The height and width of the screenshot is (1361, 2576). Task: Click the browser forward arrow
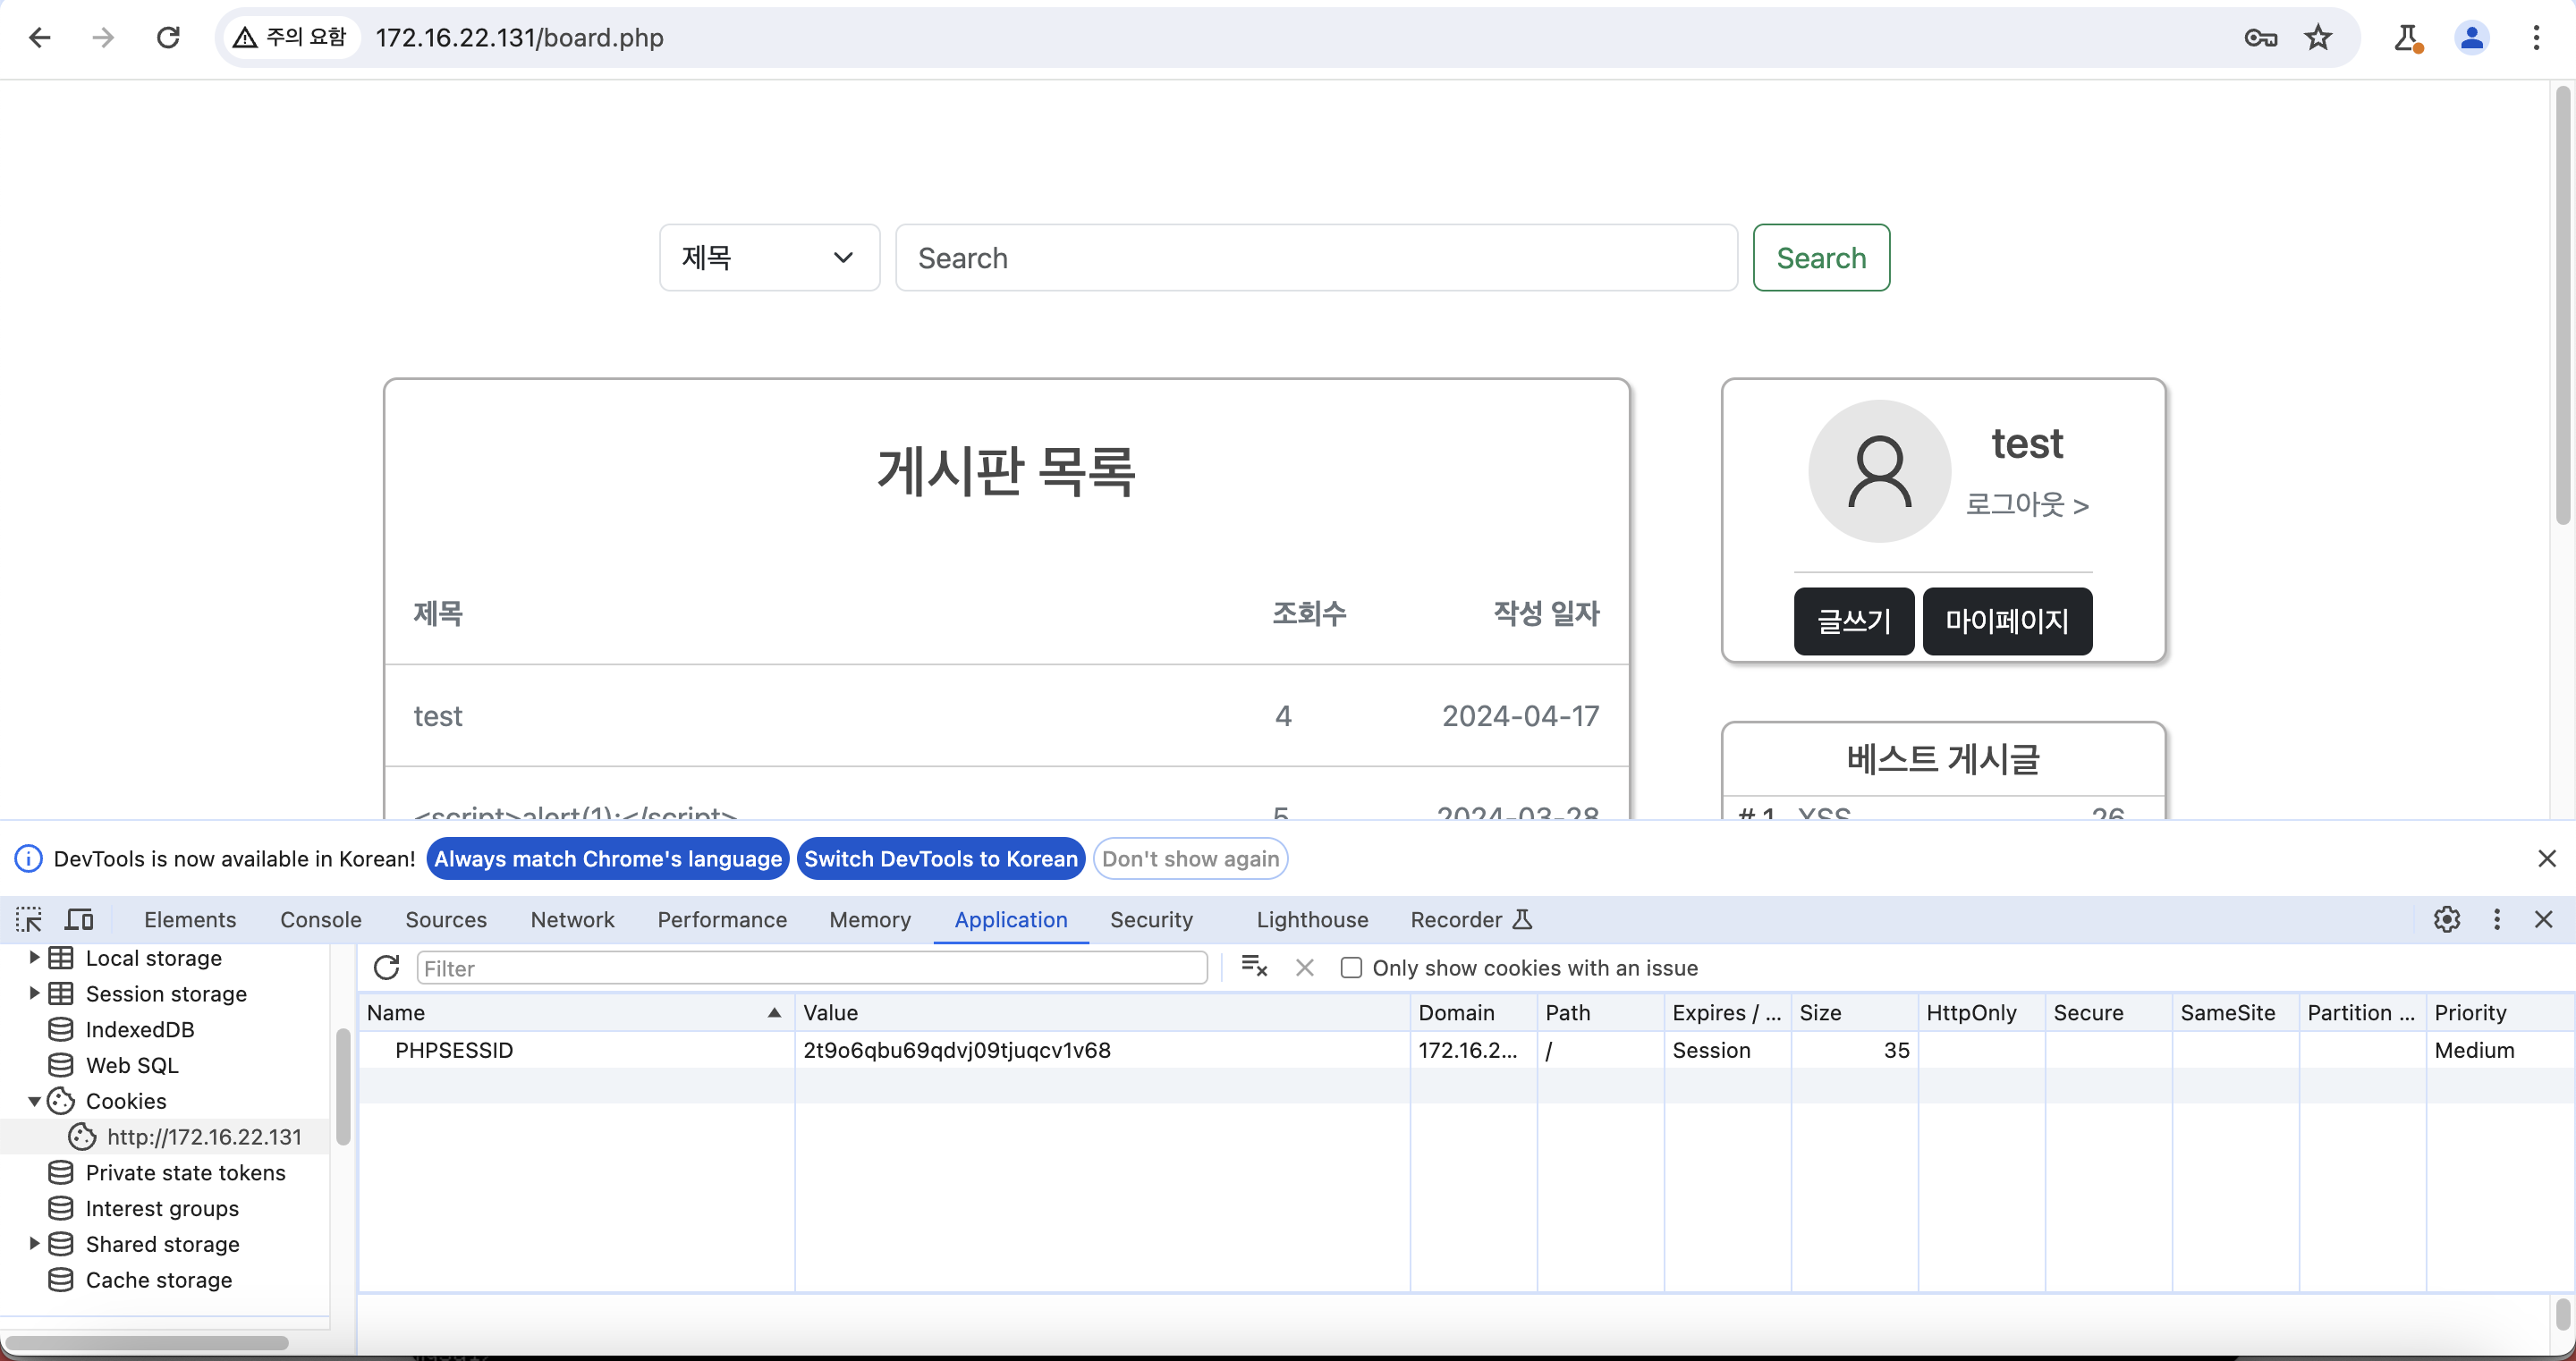103,38
